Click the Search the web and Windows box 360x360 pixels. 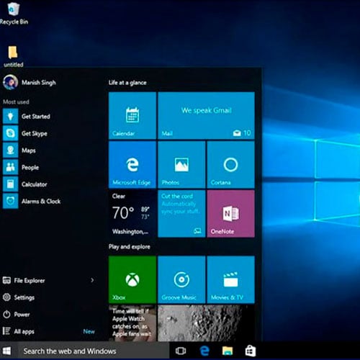(x=94, y=351)
